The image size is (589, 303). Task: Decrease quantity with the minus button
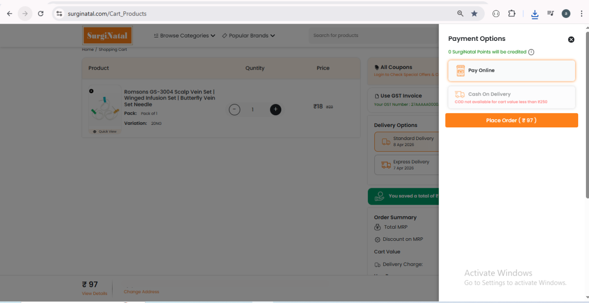[234, 110]
